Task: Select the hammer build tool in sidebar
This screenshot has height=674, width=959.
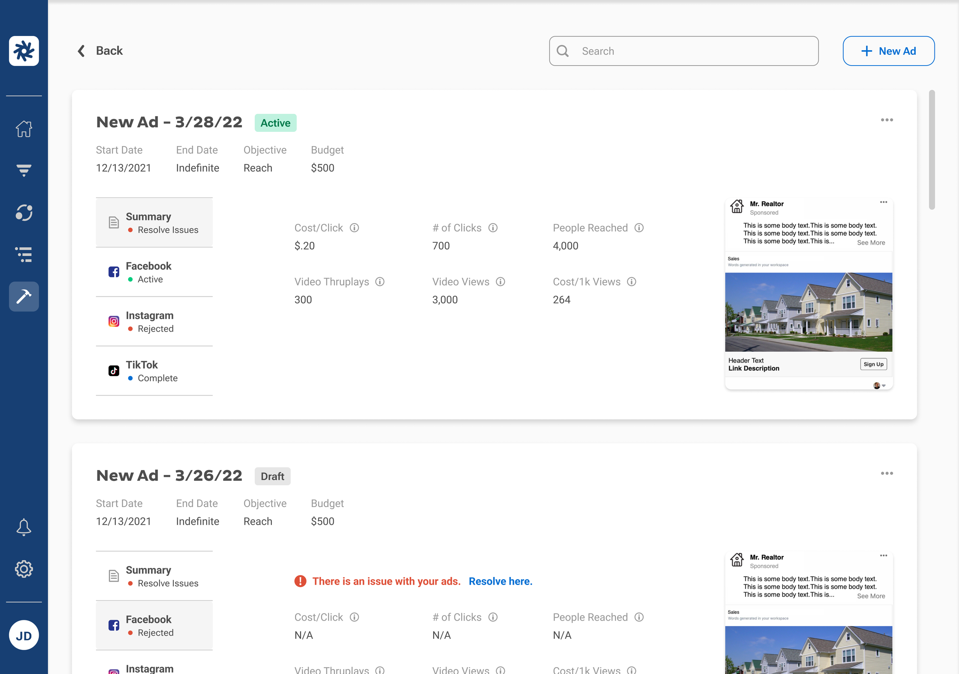Action: pyautogui.click(x=24, y=296)
